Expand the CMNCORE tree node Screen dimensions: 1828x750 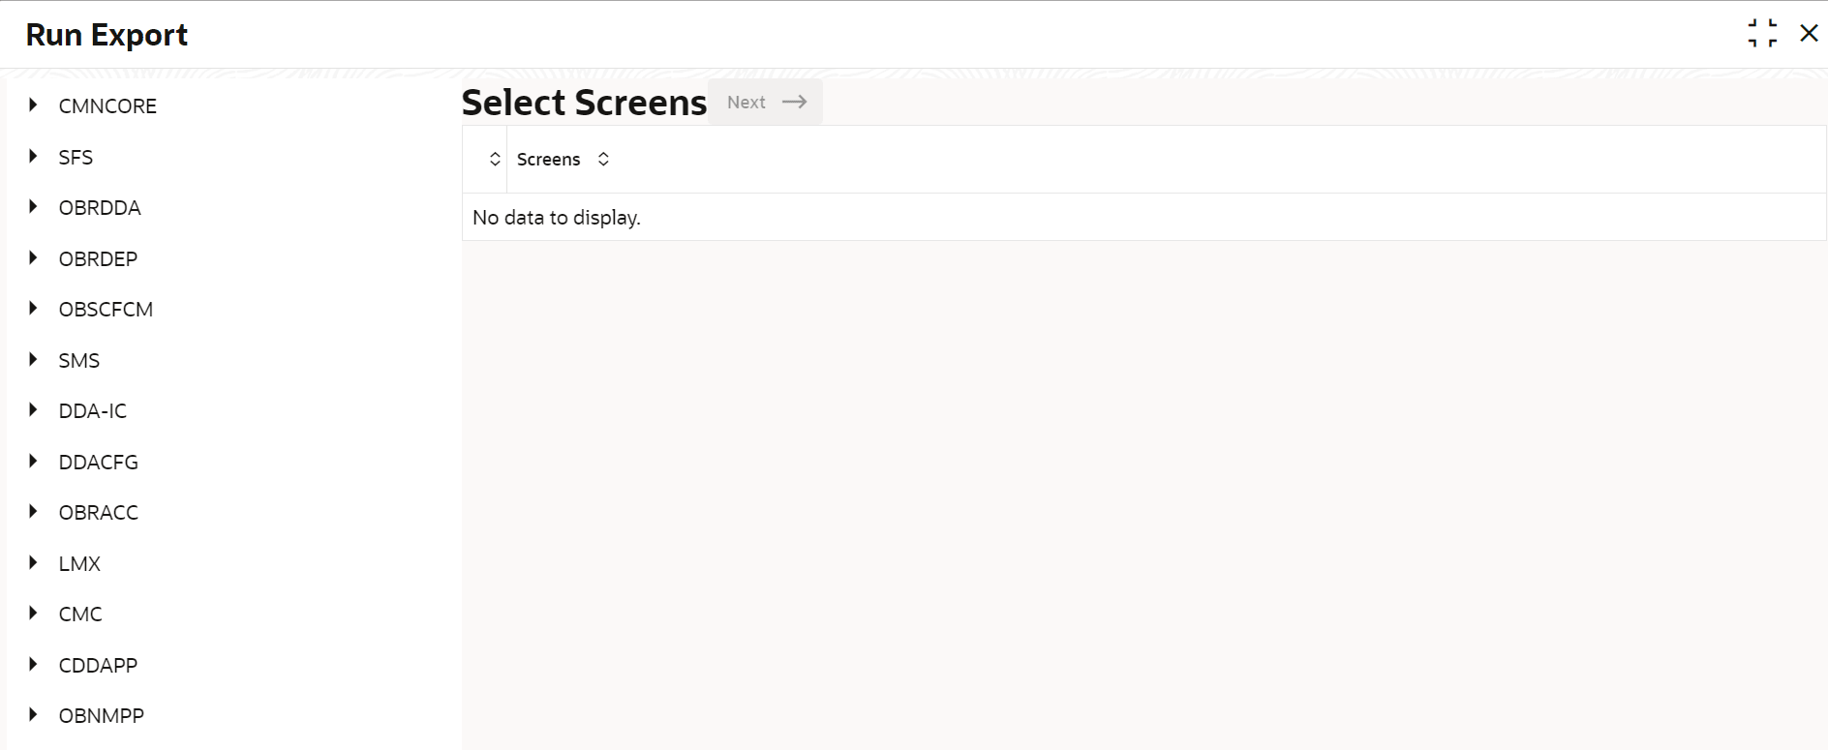point(33,105)
